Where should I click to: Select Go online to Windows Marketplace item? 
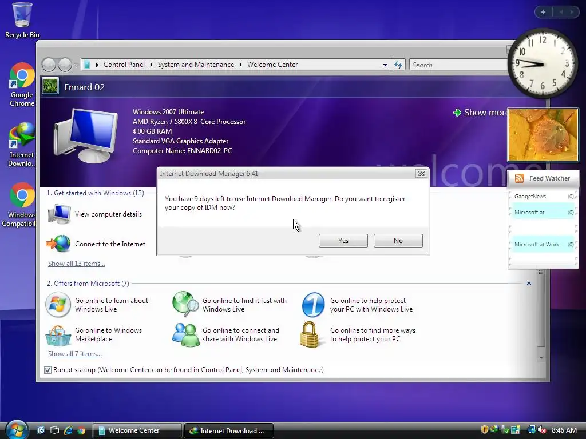click(94, 335)
